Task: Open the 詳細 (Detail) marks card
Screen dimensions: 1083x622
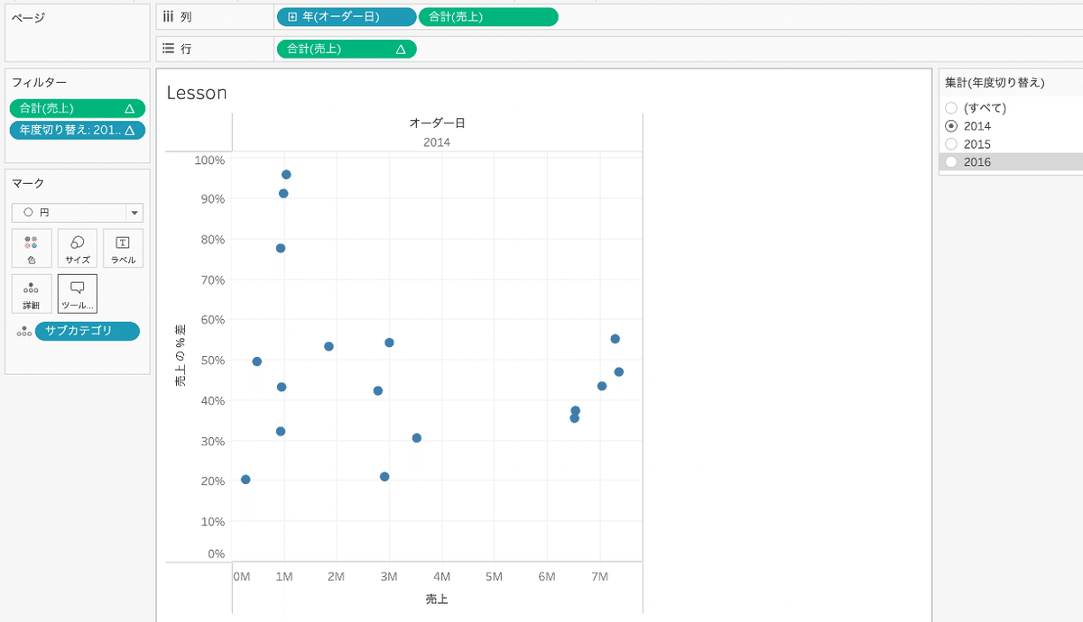Action: pyautogui.click(x=32, y=293)
